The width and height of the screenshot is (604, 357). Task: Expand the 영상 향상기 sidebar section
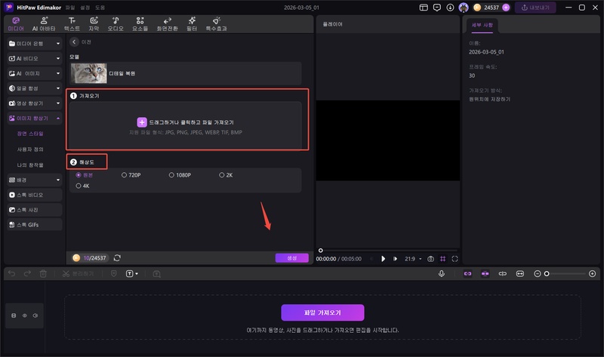tap(35, 103)
